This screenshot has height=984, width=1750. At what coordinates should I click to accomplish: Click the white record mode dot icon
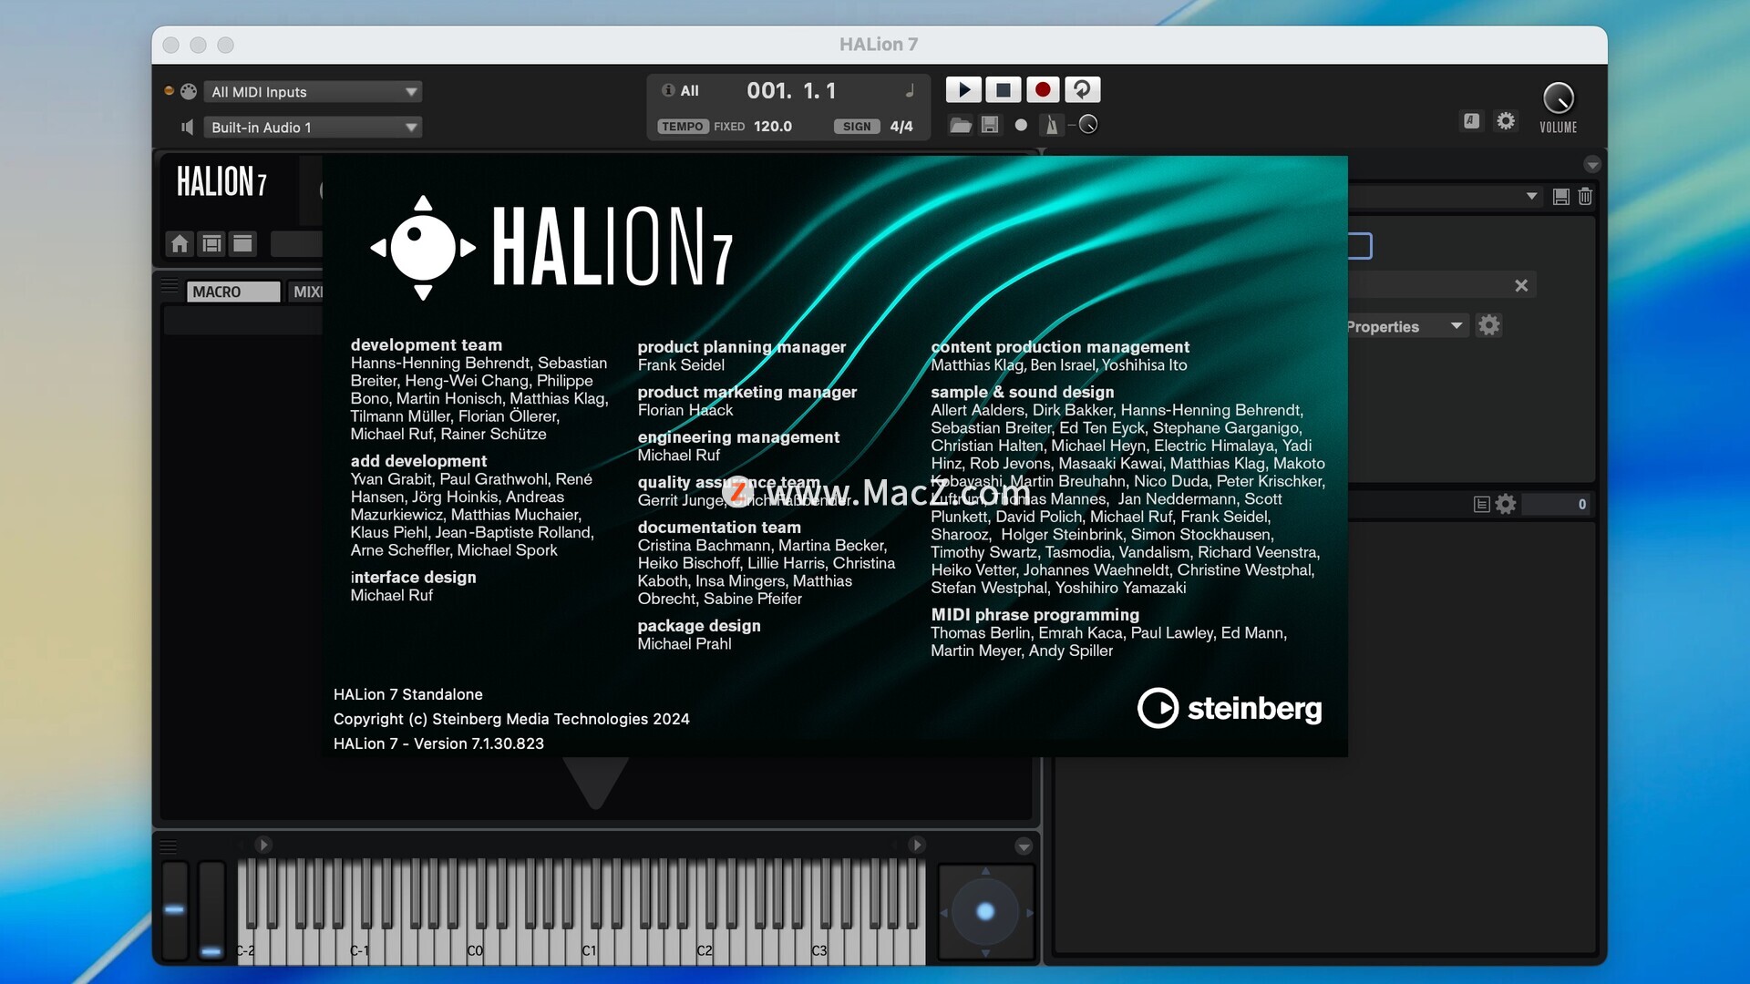pyautogui.click(x=1021, y=126)
